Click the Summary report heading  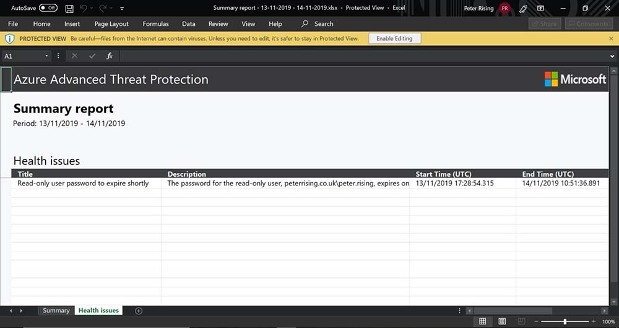[64, 108]
